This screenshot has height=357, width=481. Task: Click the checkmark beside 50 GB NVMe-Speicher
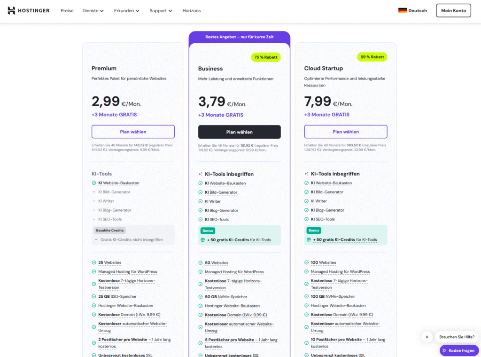point(200,297)
